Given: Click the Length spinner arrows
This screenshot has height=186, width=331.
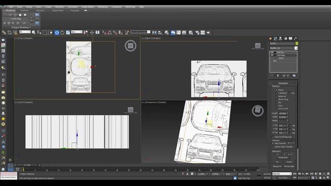Looking at the screenshot, I should pos(288,114).
